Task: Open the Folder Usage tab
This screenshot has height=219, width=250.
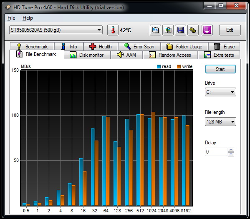Action: tap(184, 47)
